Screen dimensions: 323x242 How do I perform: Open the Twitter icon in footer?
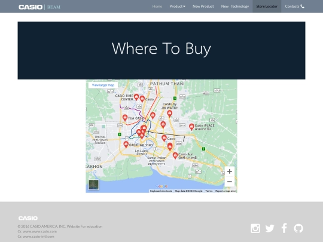270,228
